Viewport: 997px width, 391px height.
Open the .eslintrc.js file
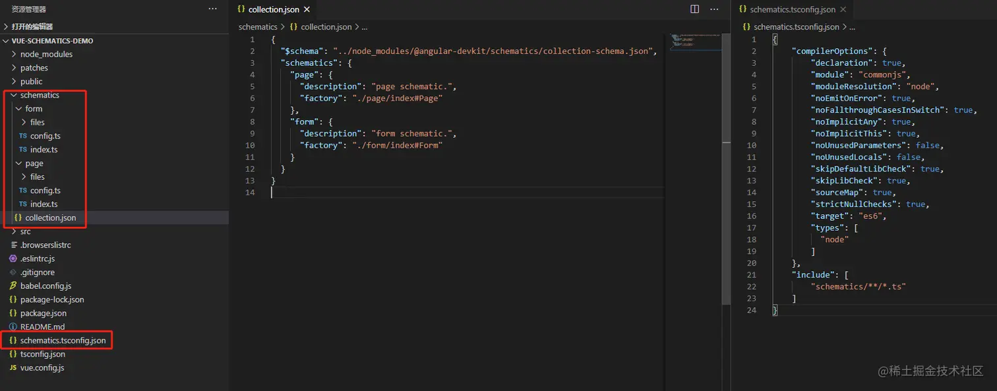[x=38, y=258]
